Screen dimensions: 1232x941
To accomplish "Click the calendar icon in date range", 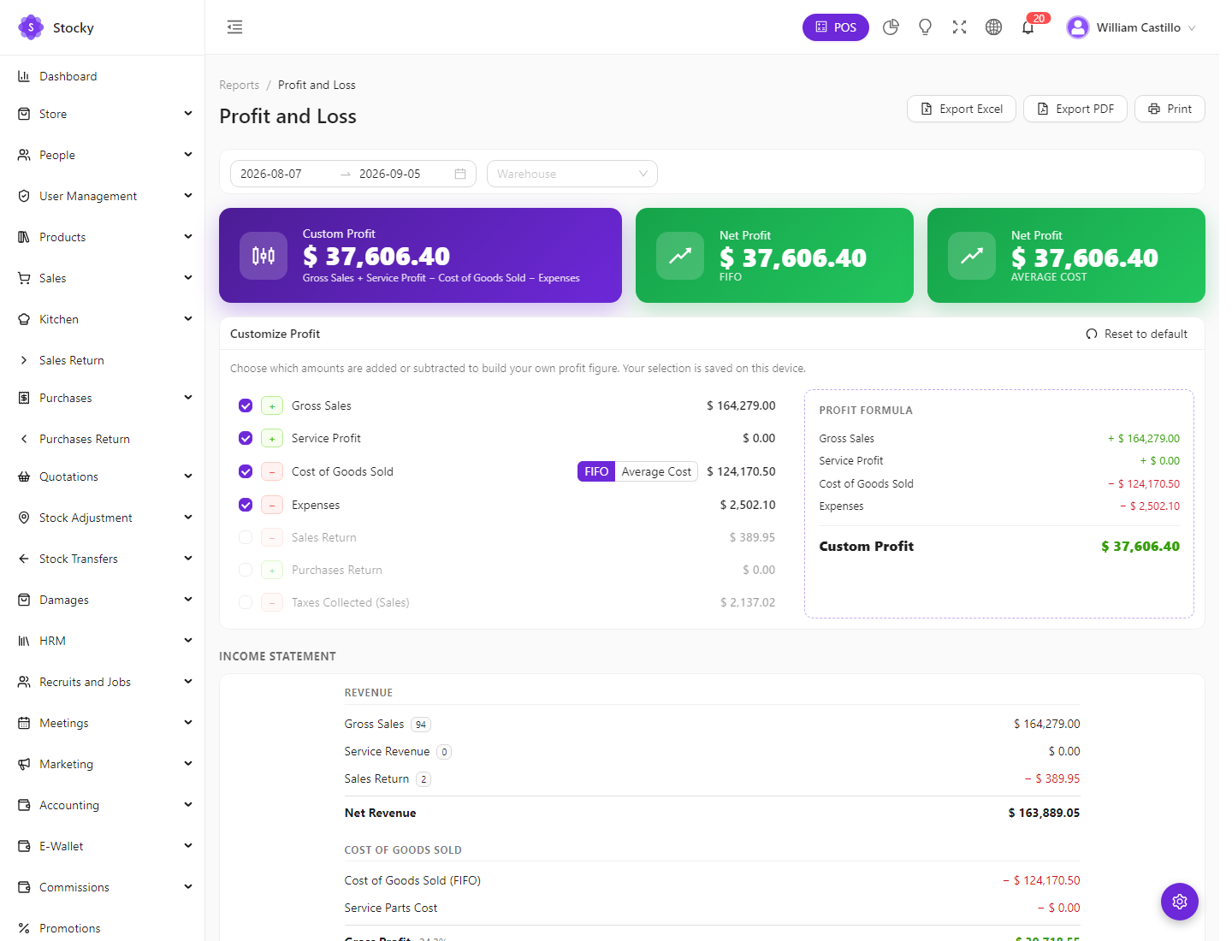I will pos(460,174).
